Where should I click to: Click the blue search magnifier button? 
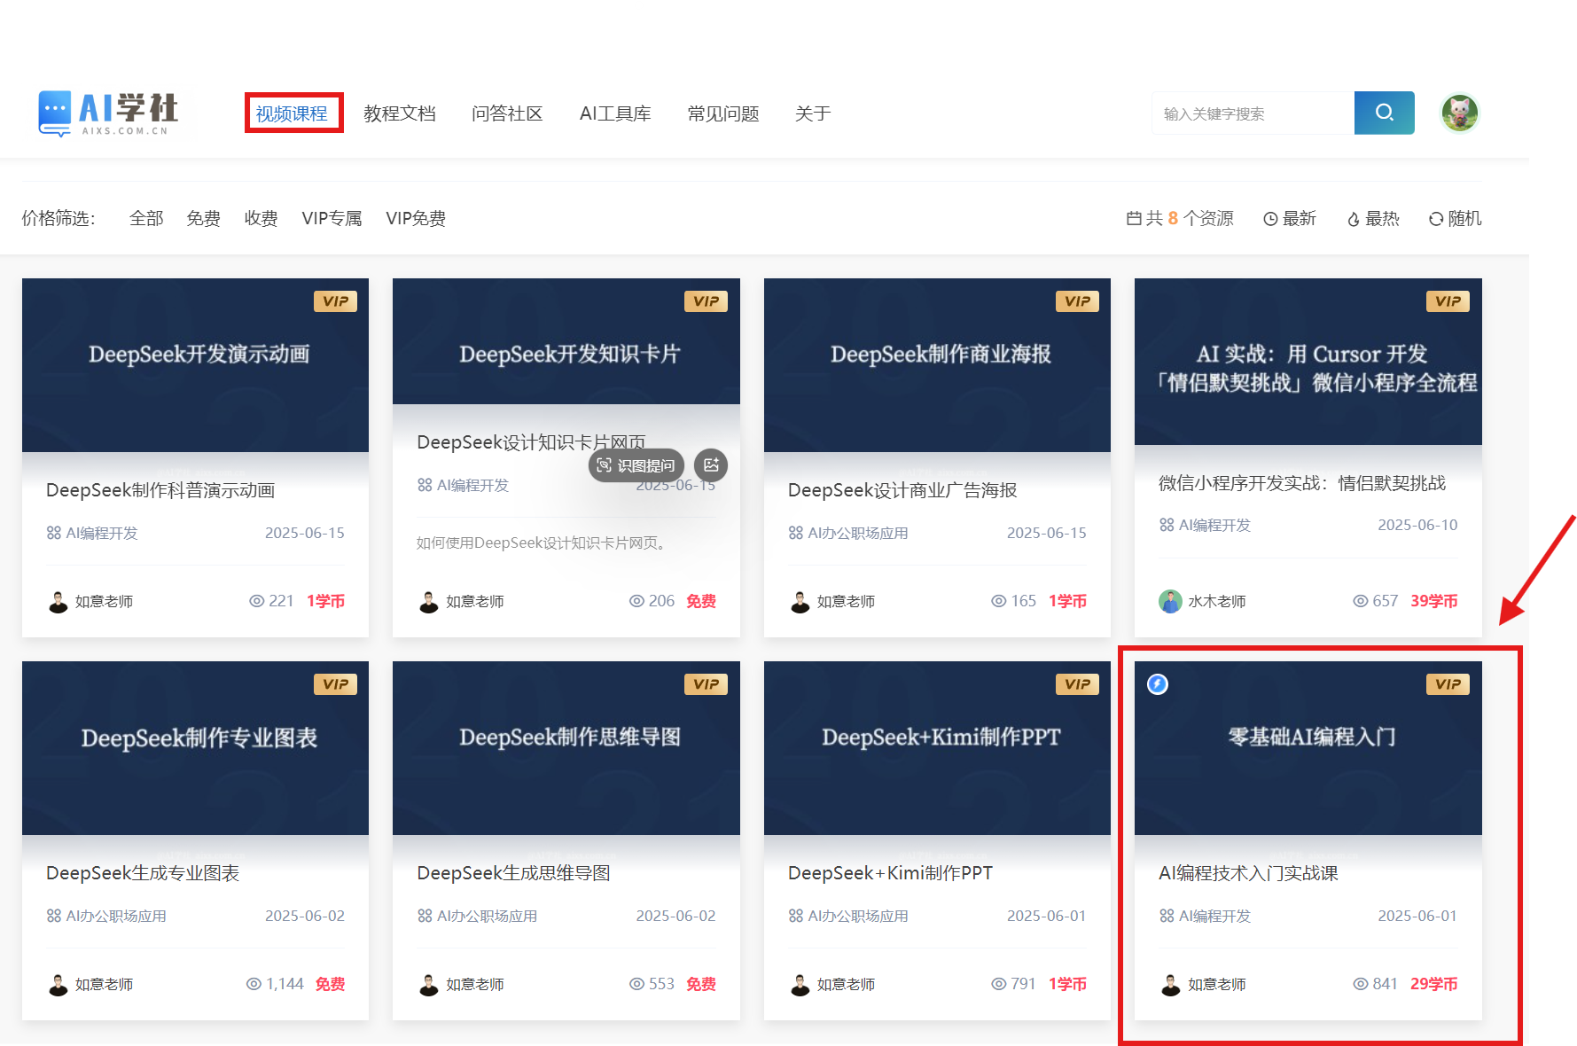coord(1384,113)
